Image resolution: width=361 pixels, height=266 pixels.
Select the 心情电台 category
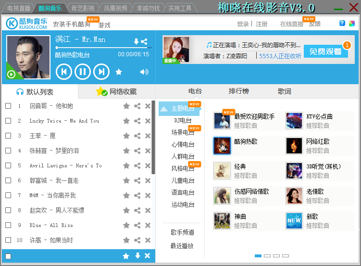pos(183,144)
